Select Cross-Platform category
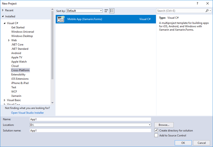The height and width of the screenshot is (147, 213). tap(20, 70)
